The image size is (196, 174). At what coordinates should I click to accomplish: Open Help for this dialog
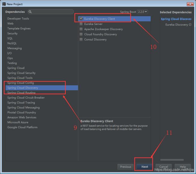[x=183, y=167]
